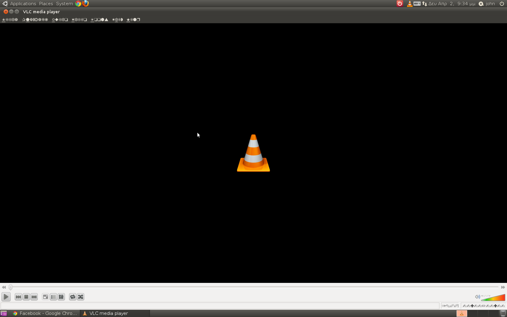
Task: Open the System menu in top panel
Action: coord(64,4)
